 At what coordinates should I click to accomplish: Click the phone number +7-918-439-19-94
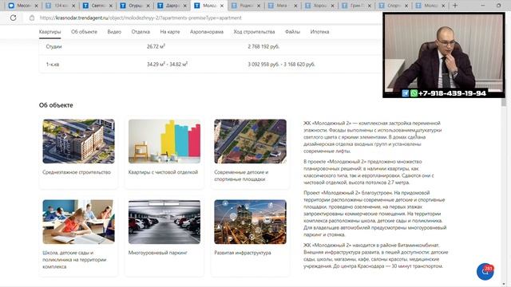click(452, 93)
